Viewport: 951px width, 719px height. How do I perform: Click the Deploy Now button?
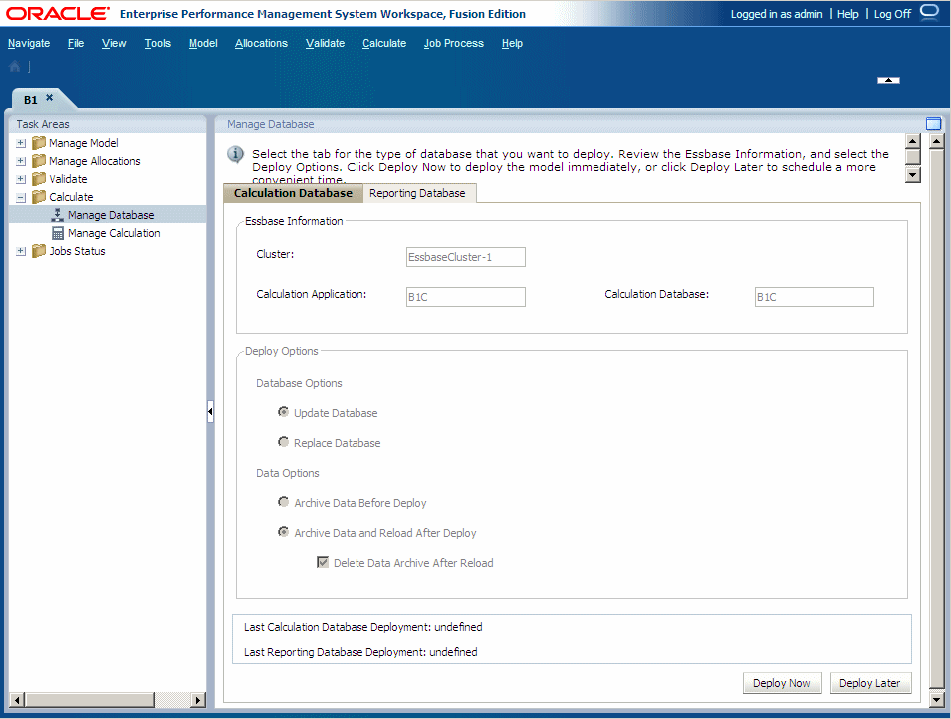(781, 683)
